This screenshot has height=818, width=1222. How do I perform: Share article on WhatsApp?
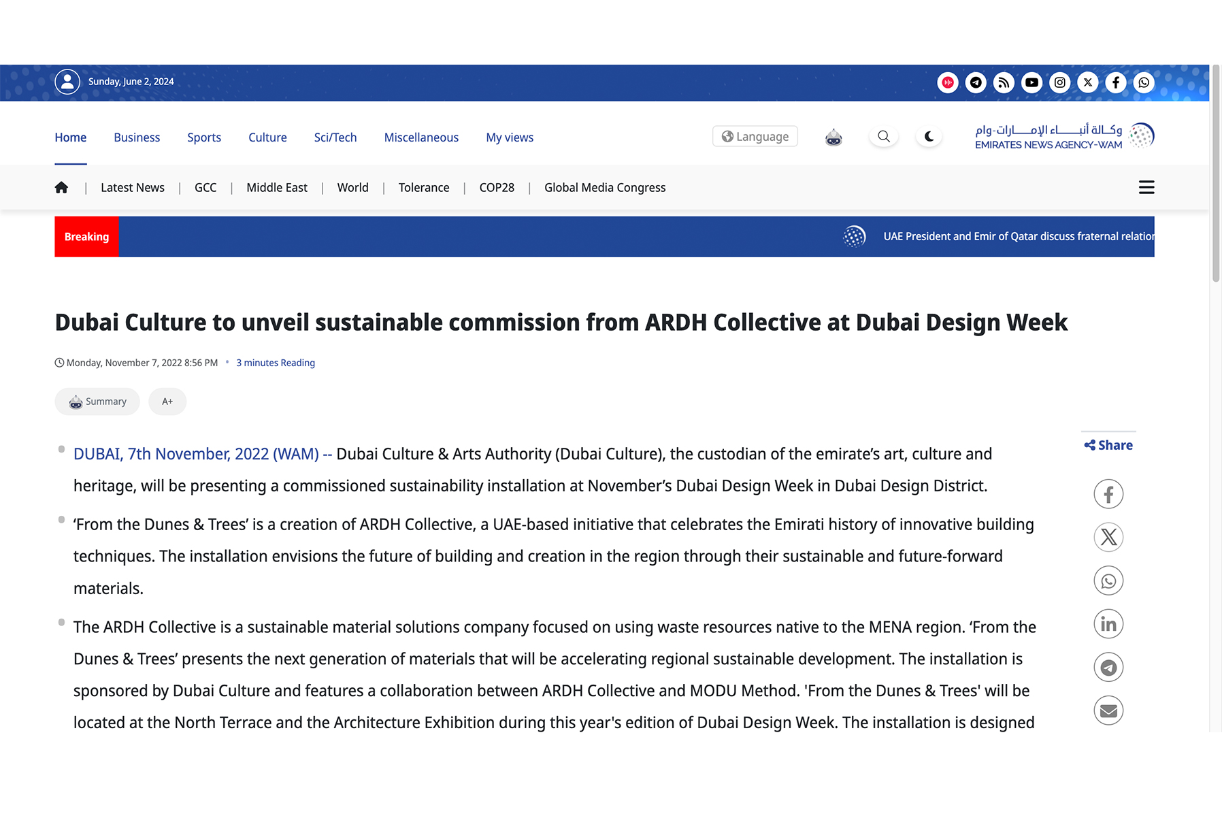pos(1108,581)
